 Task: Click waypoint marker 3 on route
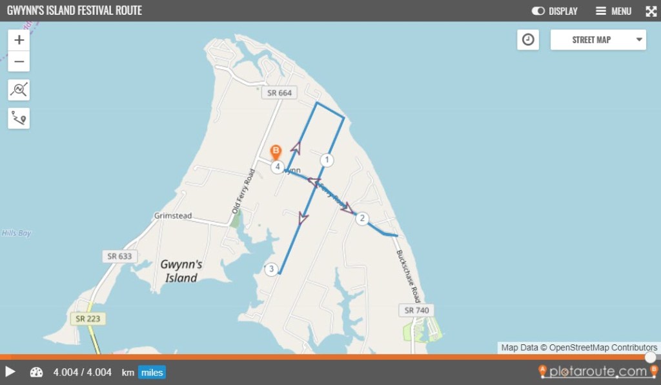pyautogui.click(x=272, y=269)
